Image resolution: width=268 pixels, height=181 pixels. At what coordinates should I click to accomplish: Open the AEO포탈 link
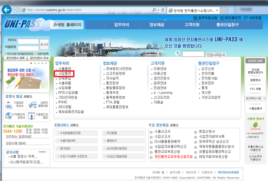coord(65,107)
